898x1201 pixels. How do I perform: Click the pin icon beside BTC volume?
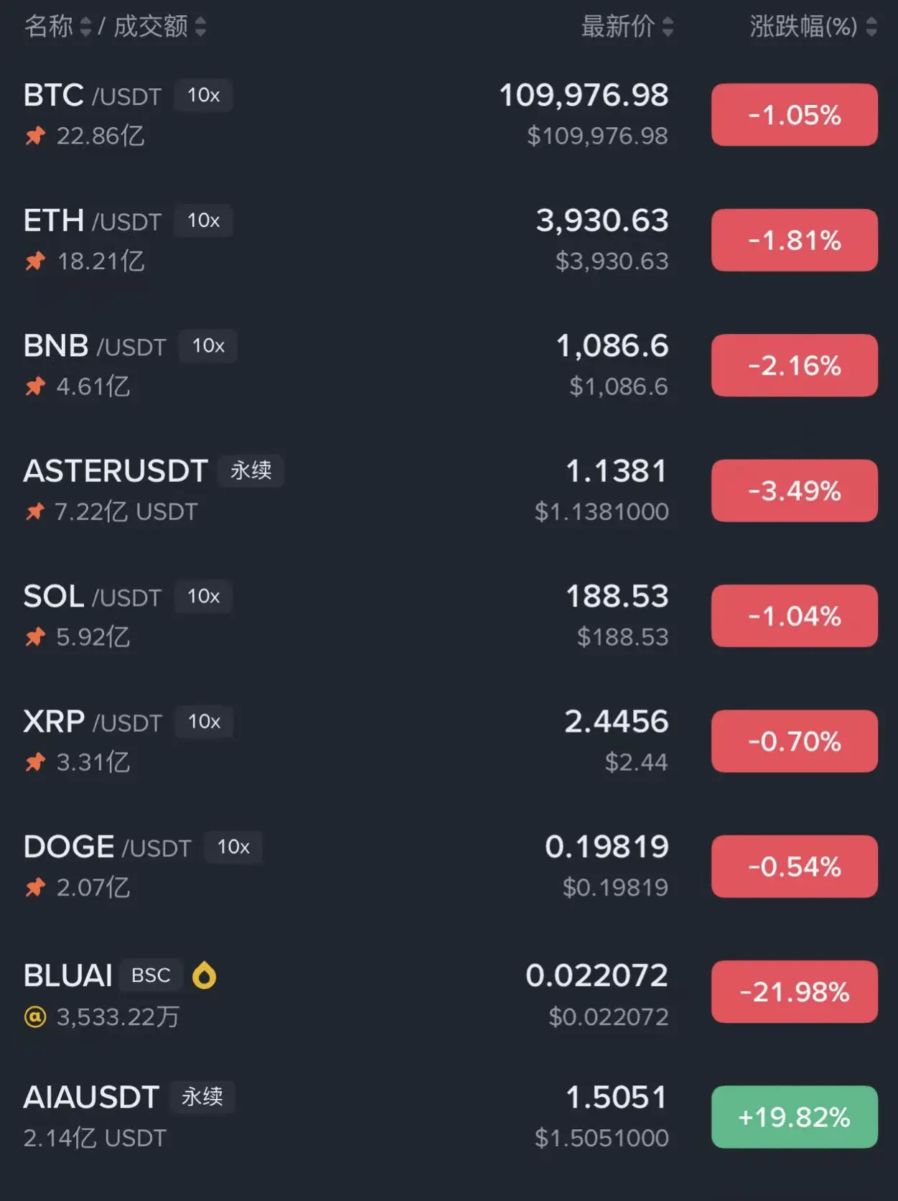(x=35, y=135)
